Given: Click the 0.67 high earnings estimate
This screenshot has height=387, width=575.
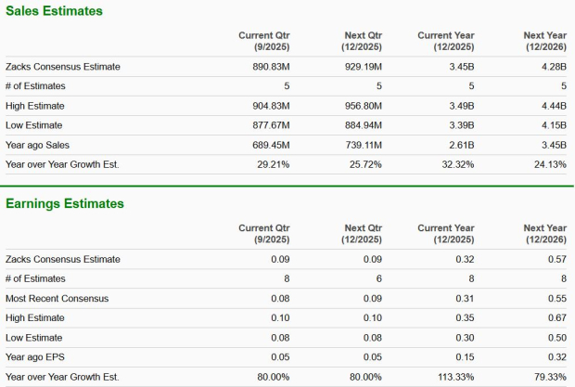Looking at the screenshot, I should (x=557, y=318).
